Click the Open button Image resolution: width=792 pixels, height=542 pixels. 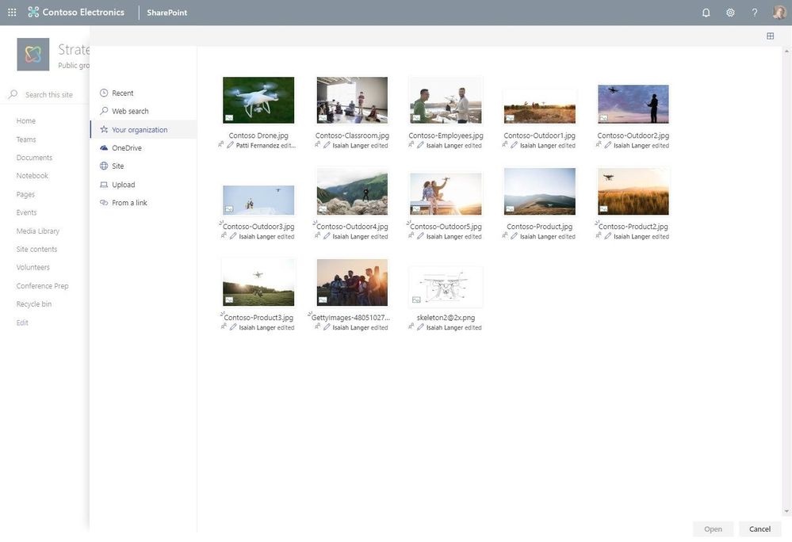point(712,529)
